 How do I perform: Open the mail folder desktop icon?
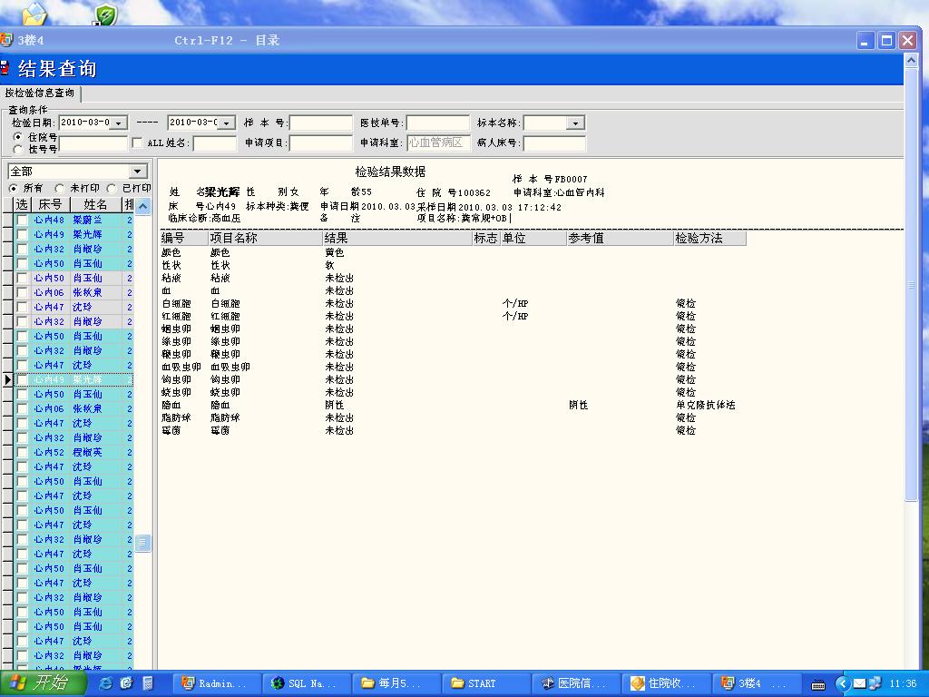pos(35,13)
